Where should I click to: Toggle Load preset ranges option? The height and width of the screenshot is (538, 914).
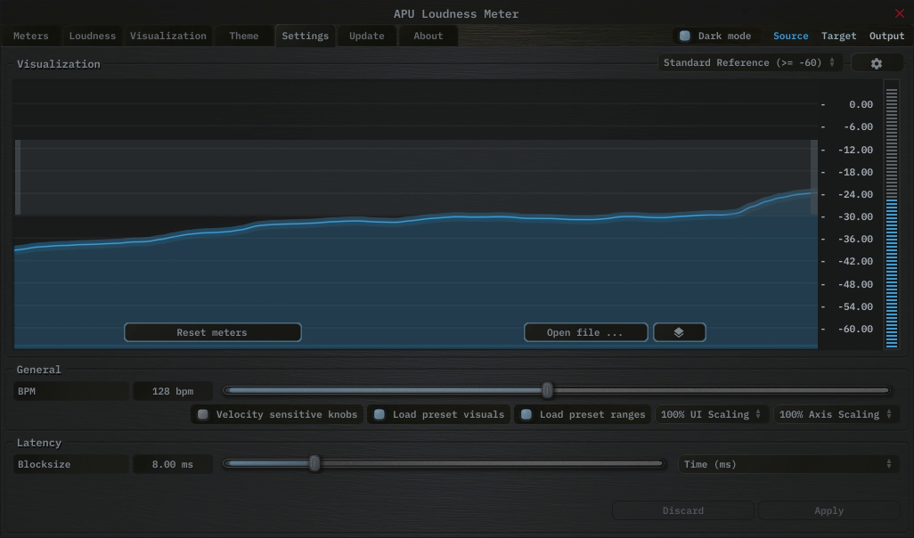tap(526, 414)
